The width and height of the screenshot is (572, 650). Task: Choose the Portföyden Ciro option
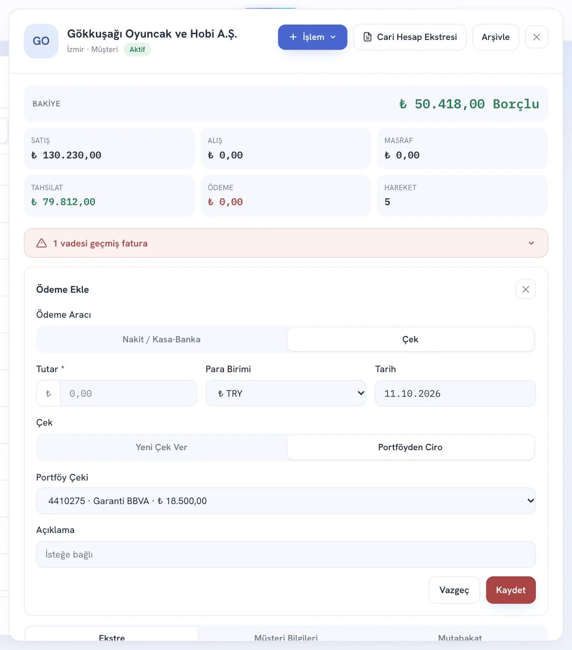click(410, 447)
